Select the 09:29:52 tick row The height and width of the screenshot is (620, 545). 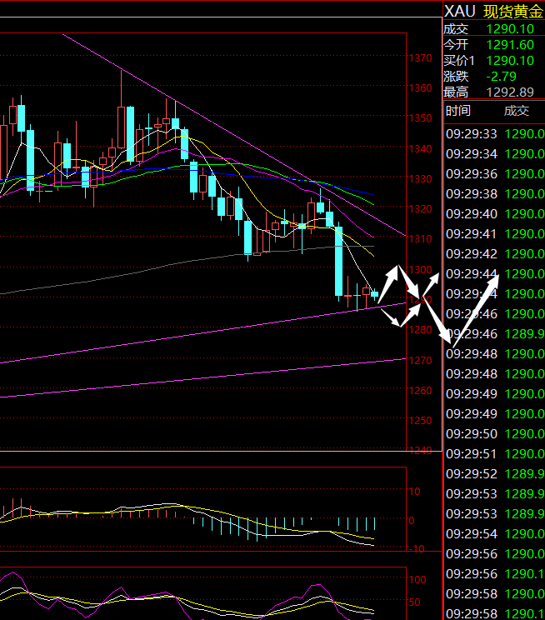point(494,473)
